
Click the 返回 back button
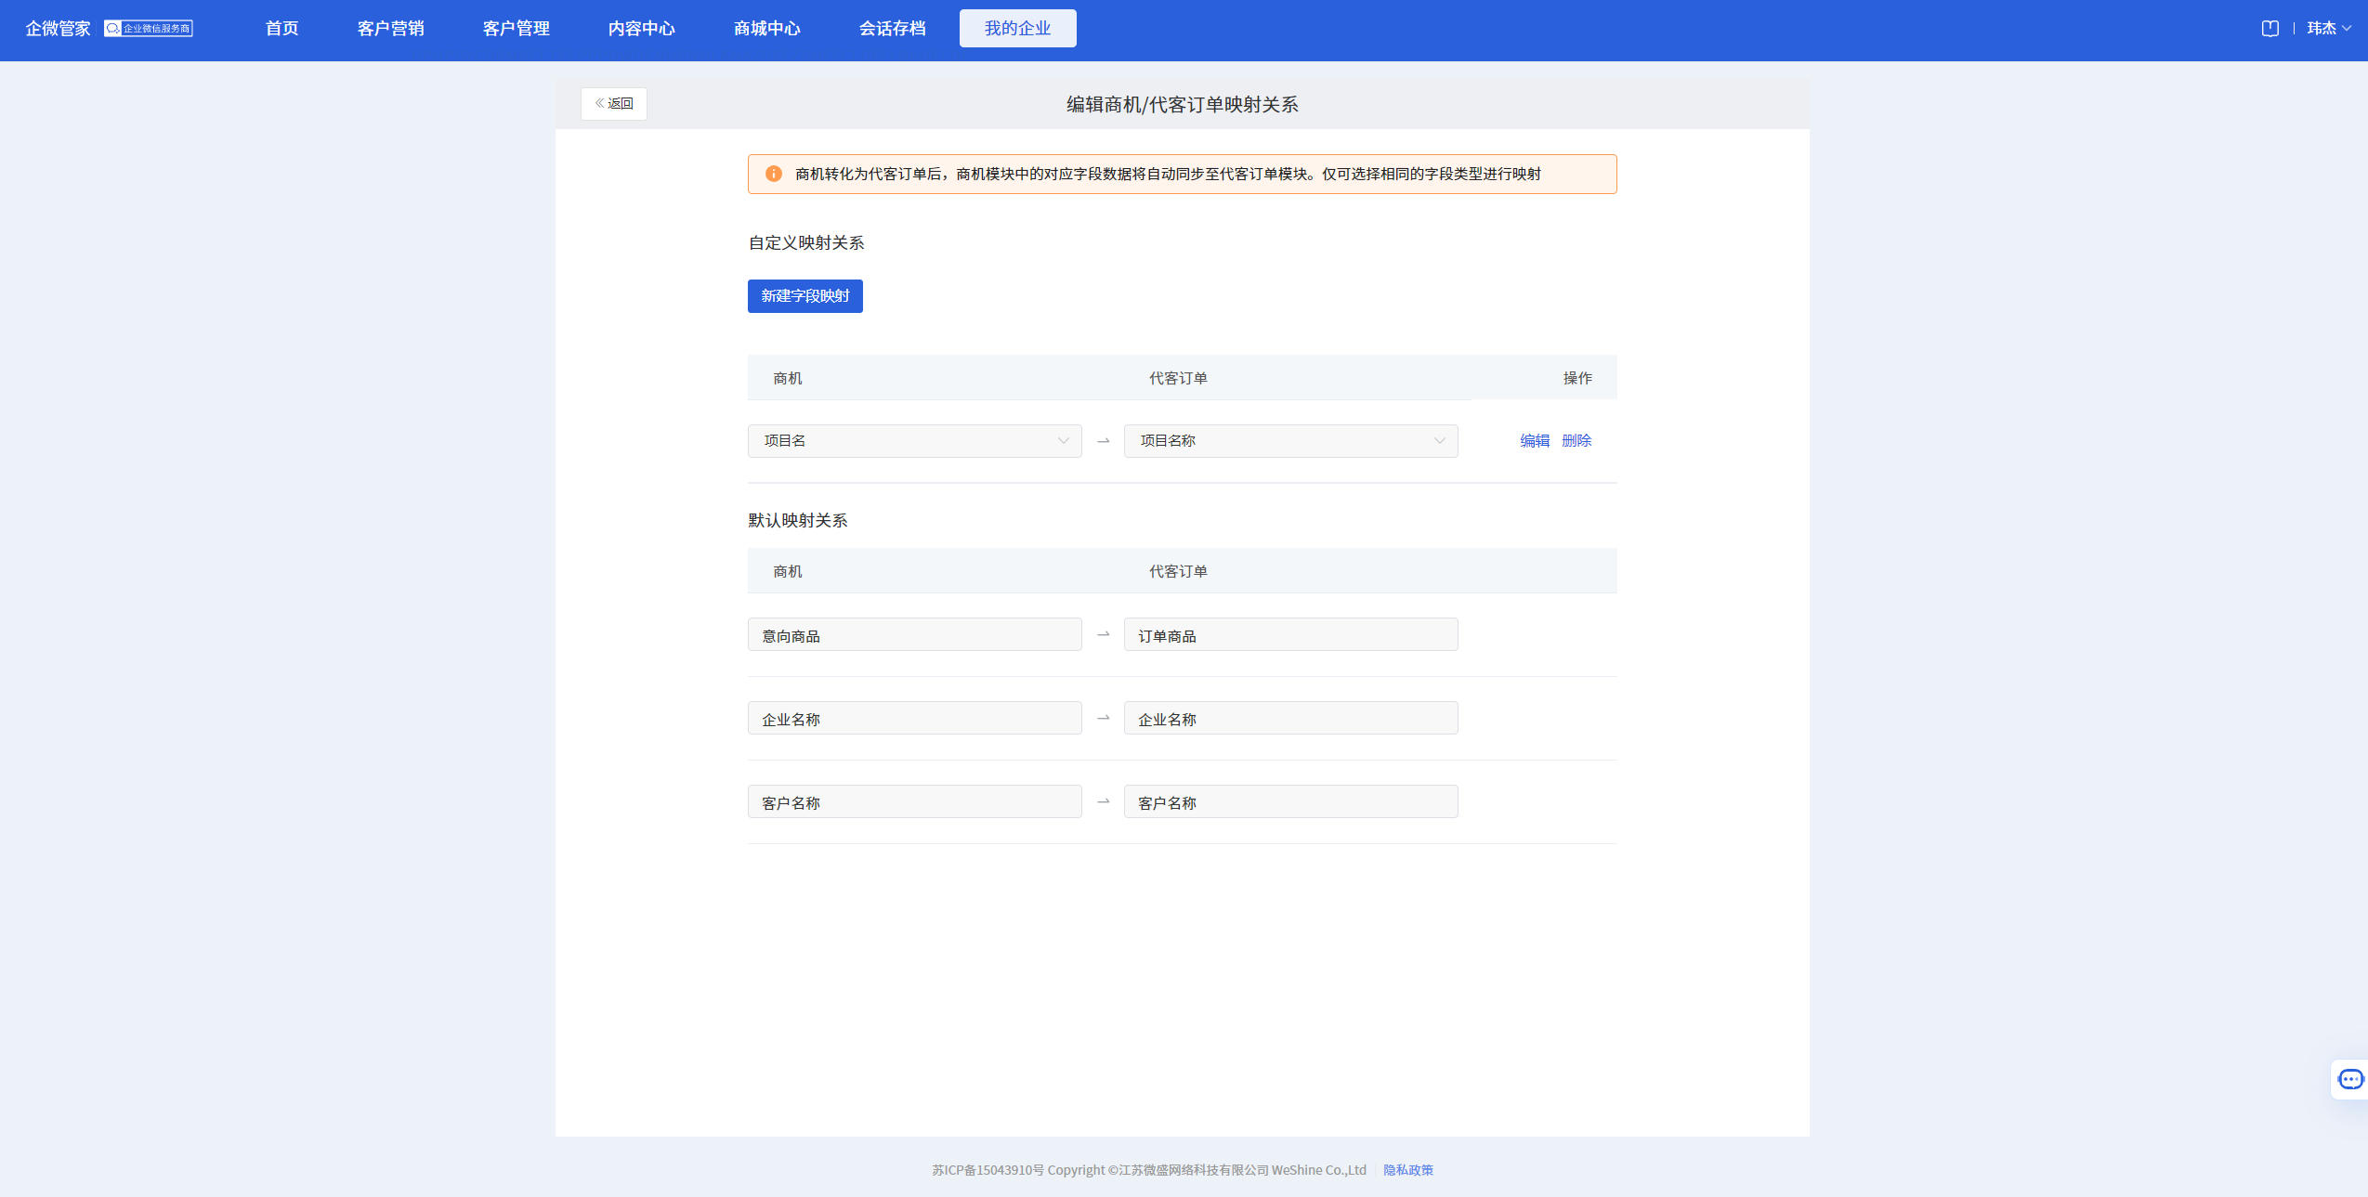(x=614, y=104)
